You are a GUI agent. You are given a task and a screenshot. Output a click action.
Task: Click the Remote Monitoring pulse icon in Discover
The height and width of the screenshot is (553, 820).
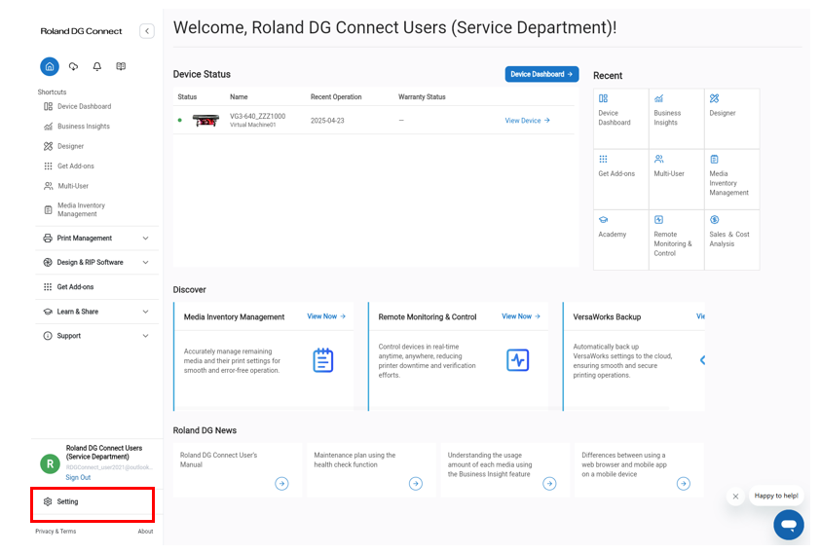click(518, 360)
